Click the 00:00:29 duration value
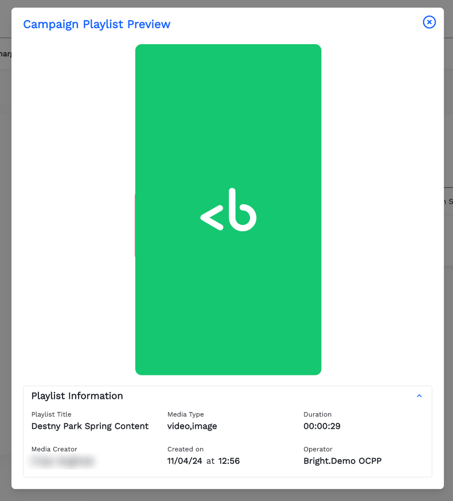Image resolution: width=453 pixels, height=501 pixels. [x=322, y=426]
